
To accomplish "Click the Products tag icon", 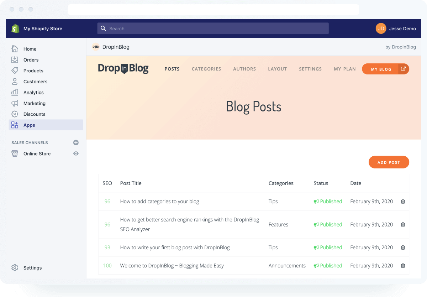I will click(x=15, y=71).
